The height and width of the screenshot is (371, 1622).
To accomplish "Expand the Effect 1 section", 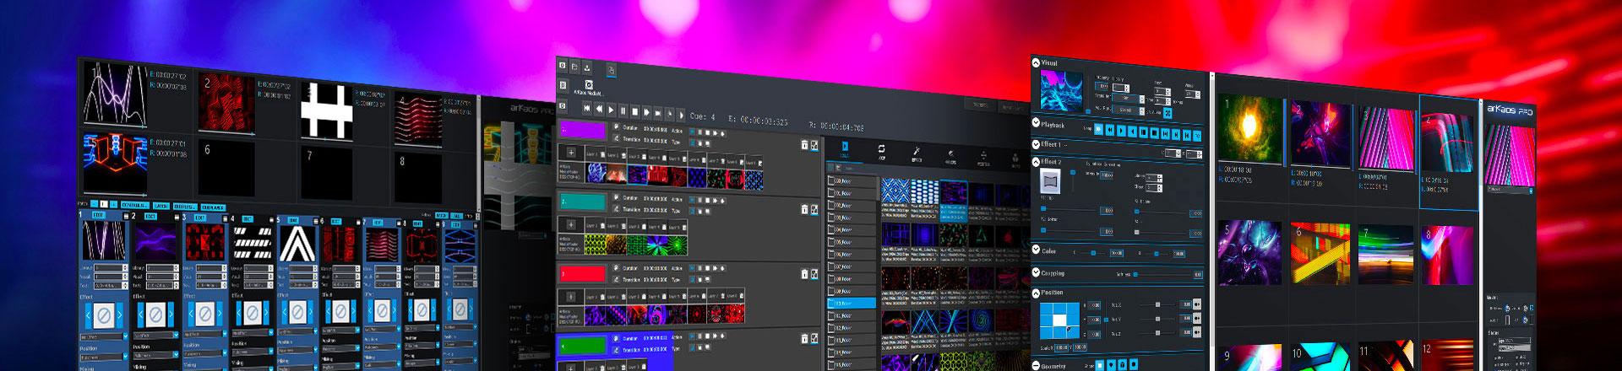I will (1036, 144).
